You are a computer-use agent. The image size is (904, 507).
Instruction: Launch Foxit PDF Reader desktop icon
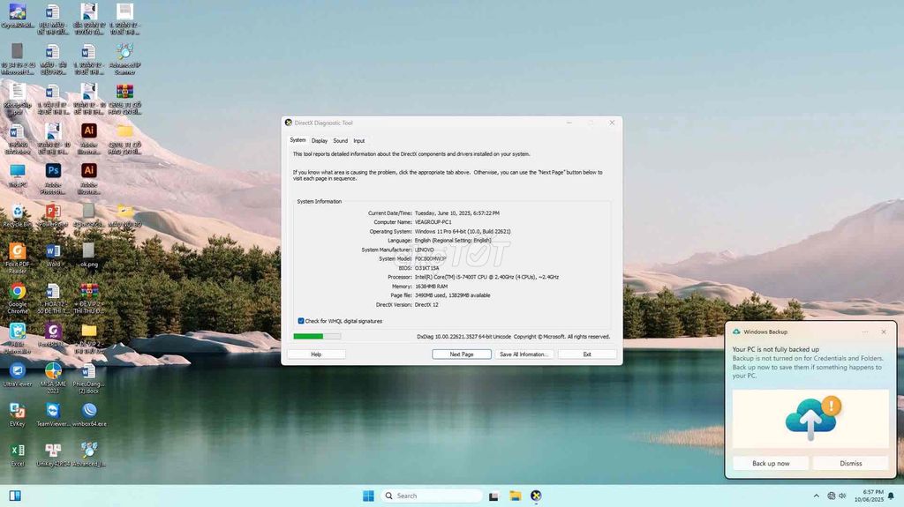point(18,257)
